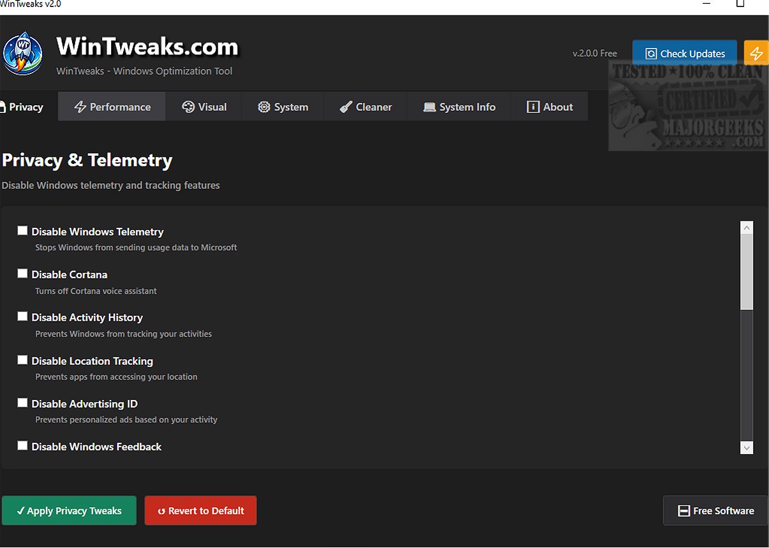Apply Privacy Tweaks

click(69, 510)
